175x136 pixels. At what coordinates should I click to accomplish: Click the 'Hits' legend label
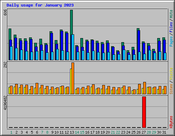pos(171,14)
